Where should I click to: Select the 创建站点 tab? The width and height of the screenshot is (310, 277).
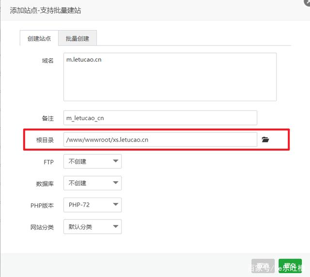39,38
